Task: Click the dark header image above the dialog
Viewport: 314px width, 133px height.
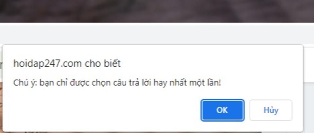Action: [x=157, y=11]
